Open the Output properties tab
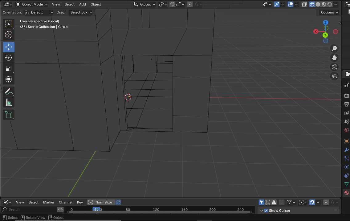The height and width of the screenshot is (221, 350). pos(346,104)
